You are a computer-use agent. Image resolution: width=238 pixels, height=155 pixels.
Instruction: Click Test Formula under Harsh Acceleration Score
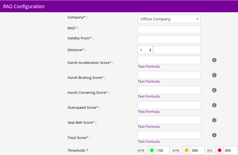pos(149,66)
